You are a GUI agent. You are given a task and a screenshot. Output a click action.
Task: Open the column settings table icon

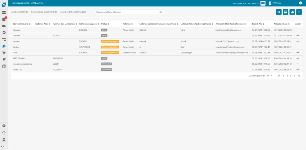[x=285, y=12]
